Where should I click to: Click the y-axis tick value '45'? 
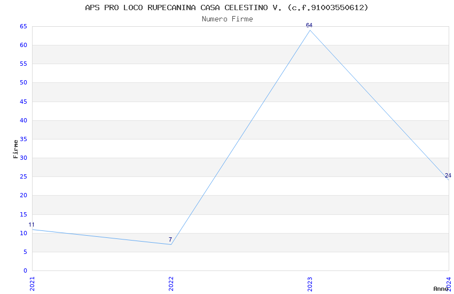pos(24,102)
